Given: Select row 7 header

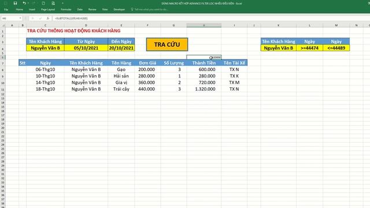Looking at the screenshot, I should (x=2, y=63).
